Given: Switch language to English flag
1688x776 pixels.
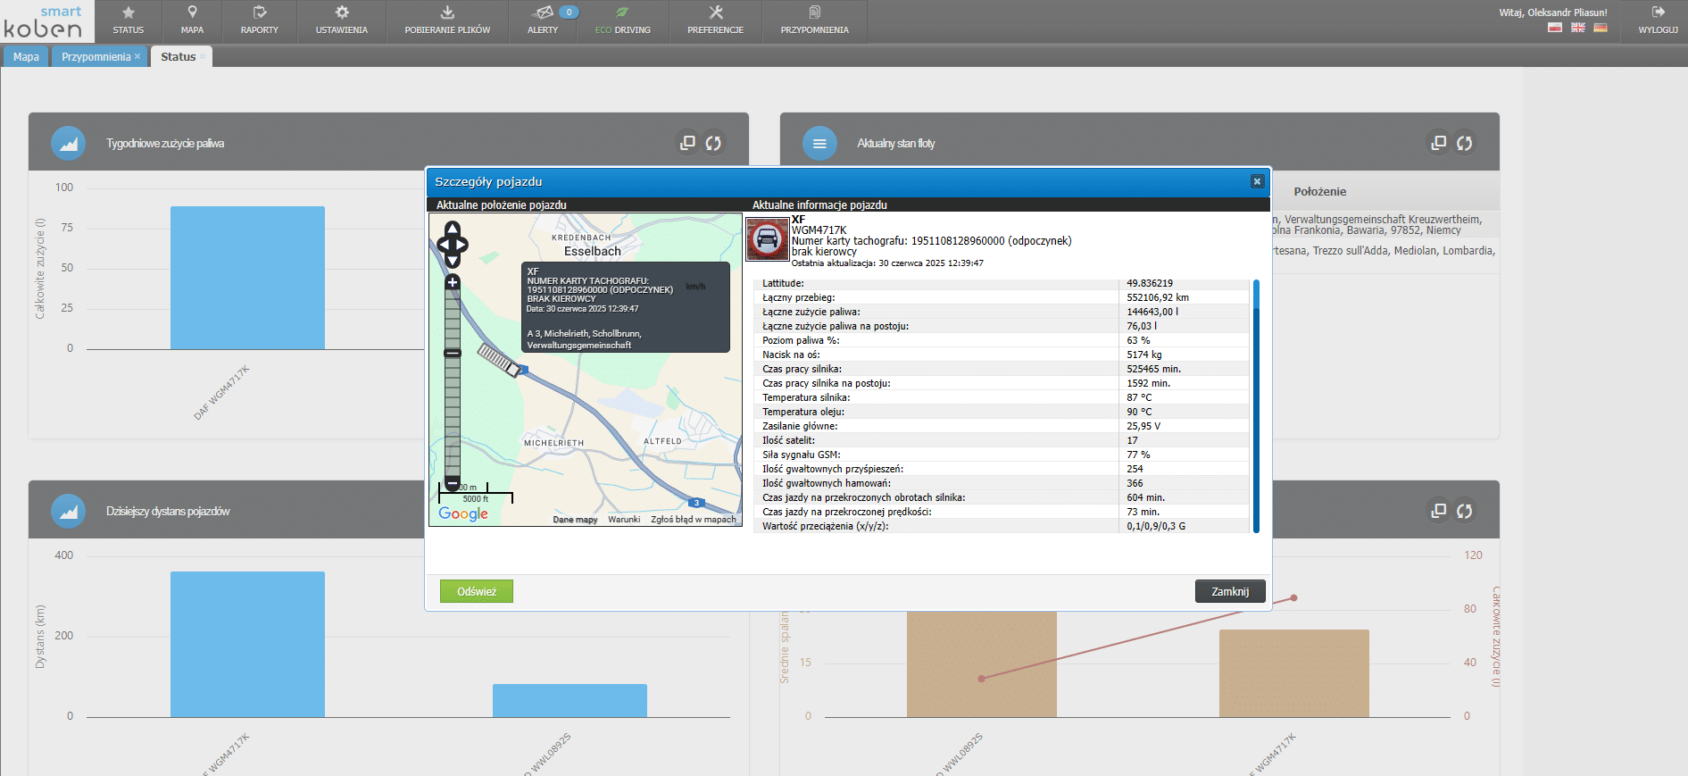Looking at the screenshot, I should point(1578,28).
